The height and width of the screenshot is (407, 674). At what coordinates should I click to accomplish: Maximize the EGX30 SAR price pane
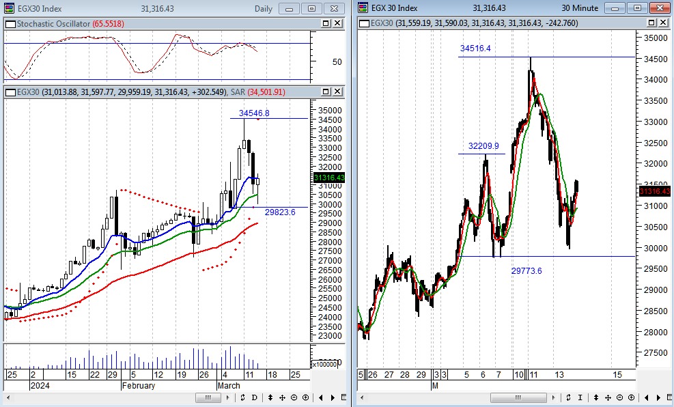[x=327, y=92]
